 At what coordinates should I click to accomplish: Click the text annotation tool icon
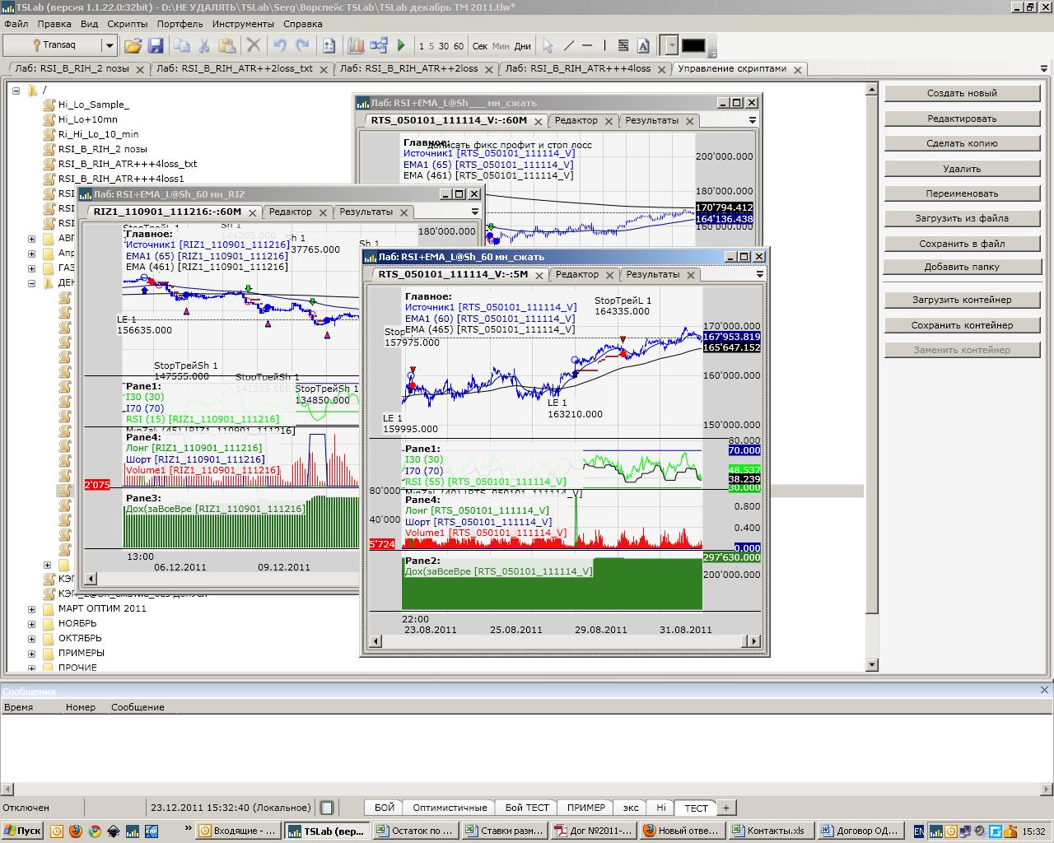[644, 46]
